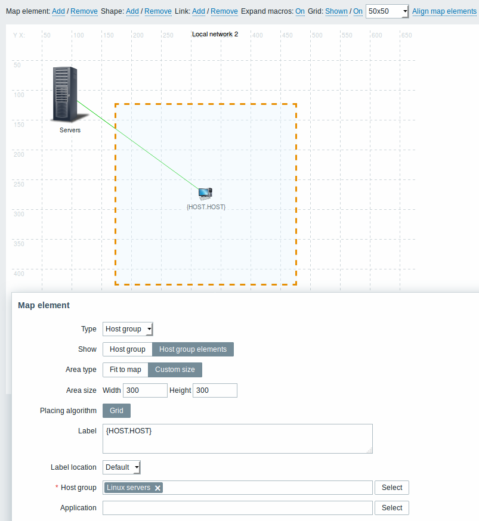Click Add next to Map element
This screenshot has width=479, height=521.
pyautogui.click(x=58, y=11)
